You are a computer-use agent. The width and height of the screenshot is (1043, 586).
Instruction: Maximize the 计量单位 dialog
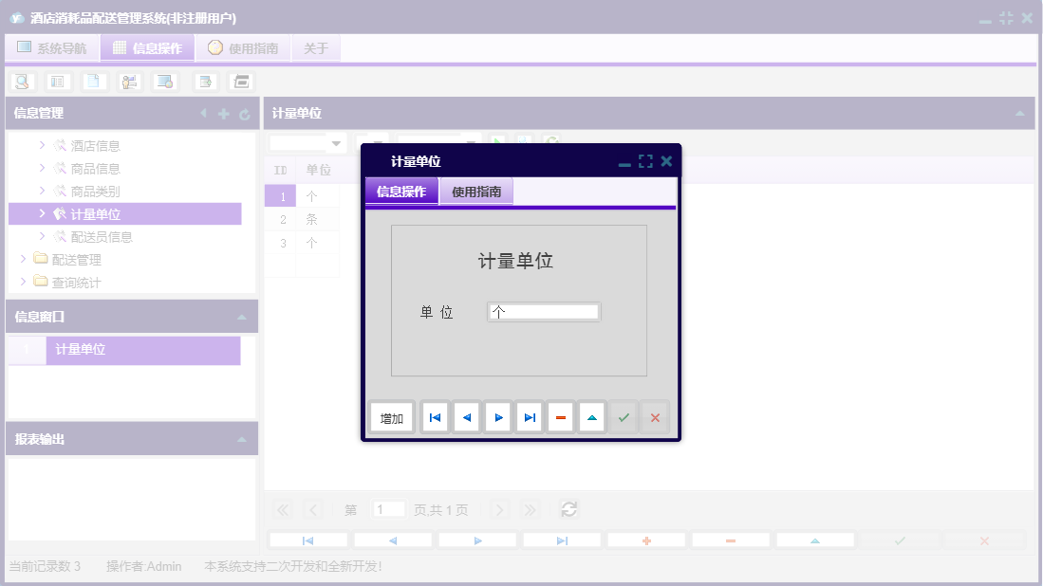point(645,161)
